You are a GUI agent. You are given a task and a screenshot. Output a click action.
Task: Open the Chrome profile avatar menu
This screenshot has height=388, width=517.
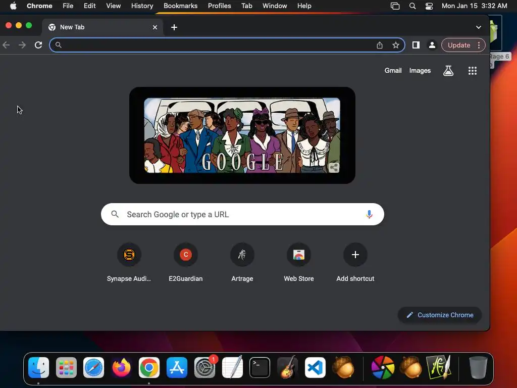tap(432, 45)
